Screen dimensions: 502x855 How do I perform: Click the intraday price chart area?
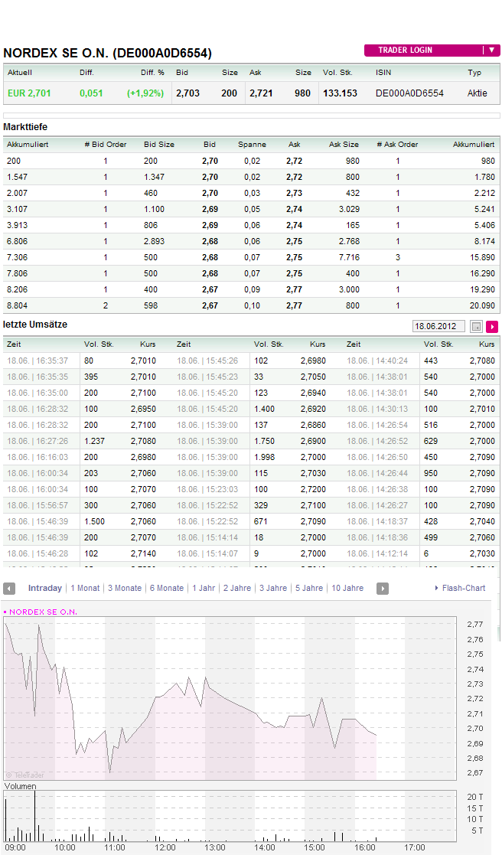tap(230, 699)
